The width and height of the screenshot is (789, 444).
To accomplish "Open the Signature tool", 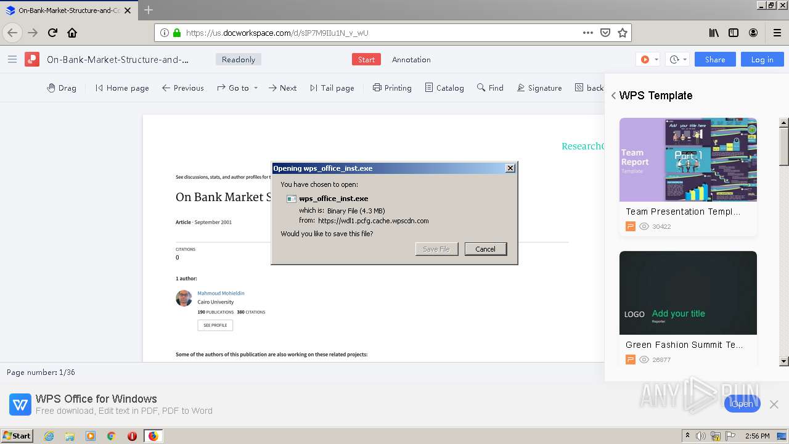I will tap(539, 88).
